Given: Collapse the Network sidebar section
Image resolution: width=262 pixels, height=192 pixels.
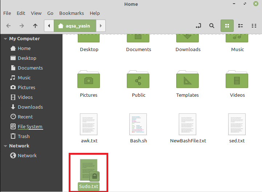Looking at the screenshot, I should click(5, 146).
